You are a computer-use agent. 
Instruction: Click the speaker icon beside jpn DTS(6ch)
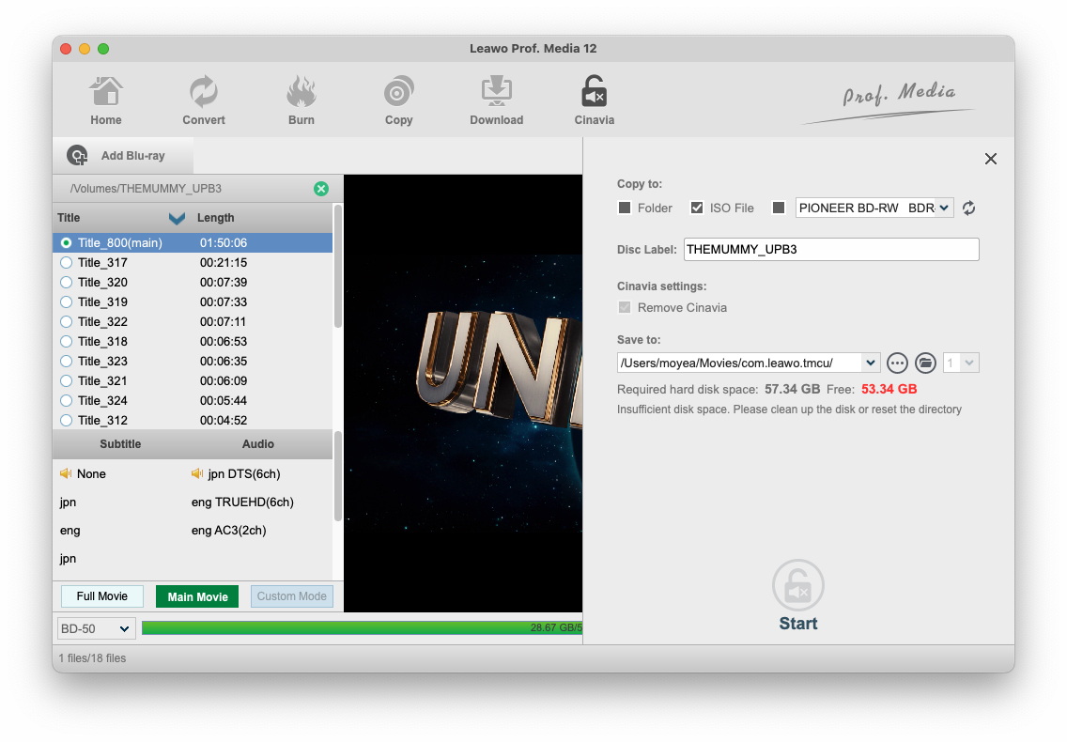coord(197,473)
